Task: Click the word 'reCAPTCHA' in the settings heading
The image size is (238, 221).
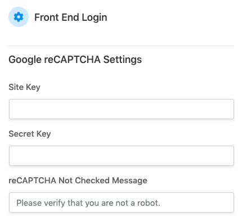Action: pyautogui.click(x=72, y=60)
